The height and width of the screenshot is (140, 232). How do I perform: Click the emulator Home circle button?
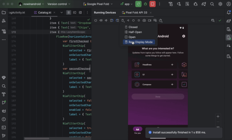(x=133, y=20)
